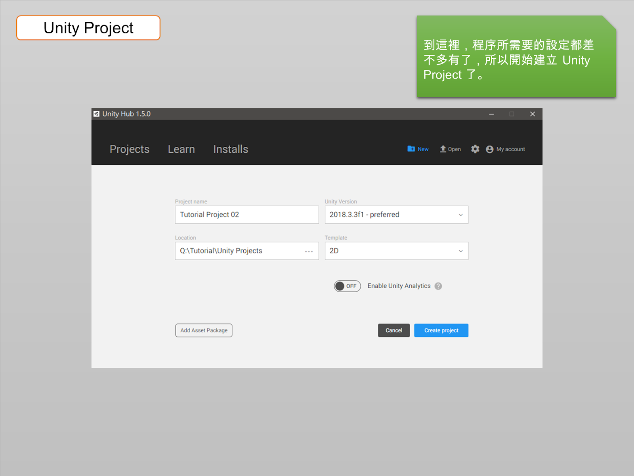Click the Project name input field
This screenshot has height=476, width=634.
[x=247, y=215]
